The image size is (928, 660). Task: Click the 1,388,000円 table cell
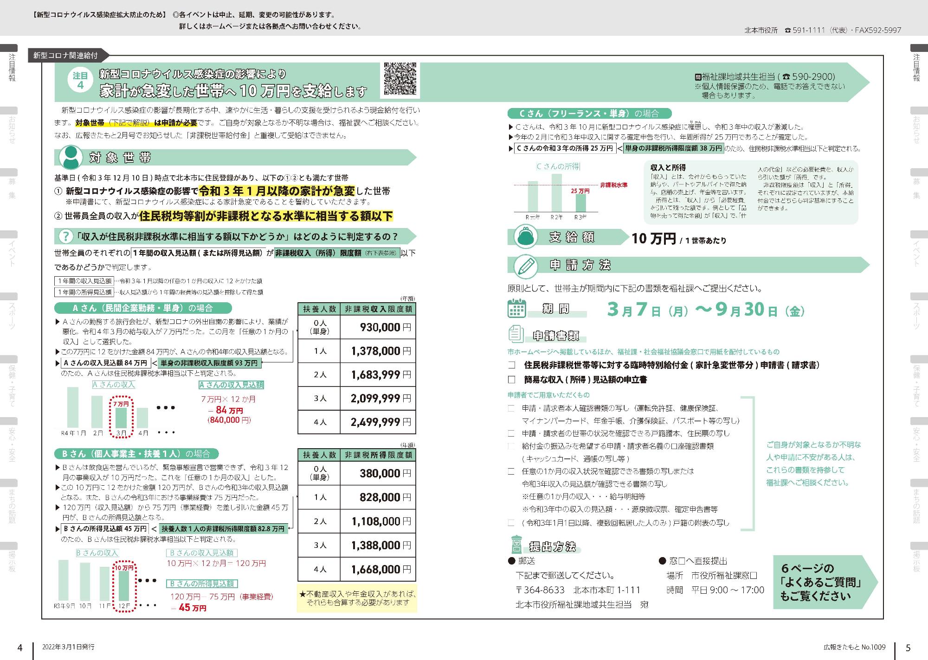pyautogui.click(x=378, y=546)
